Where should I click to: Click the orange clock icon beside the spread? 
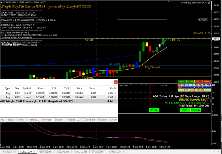(208, 101)
